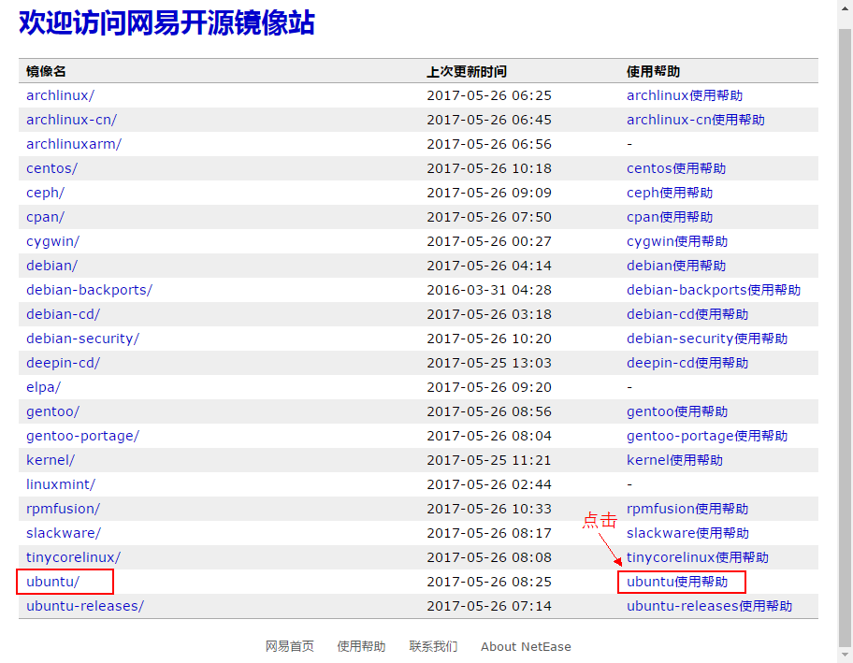This screenshot has height=663, width=853.
Task: Open the debian/ mirror directory
Action: point(51,266)
